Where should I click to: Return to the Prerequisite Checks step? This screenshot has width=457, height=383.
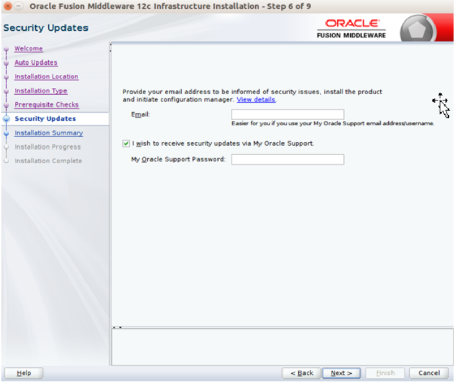click(x=47, y=104)
